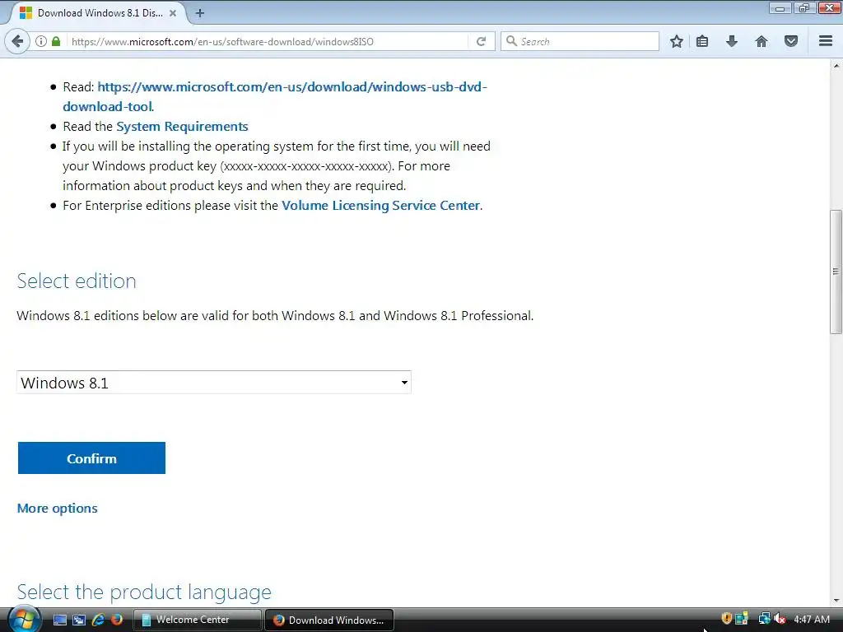Save page to Pocket icon
843x632 pixels.
[791, 41]
